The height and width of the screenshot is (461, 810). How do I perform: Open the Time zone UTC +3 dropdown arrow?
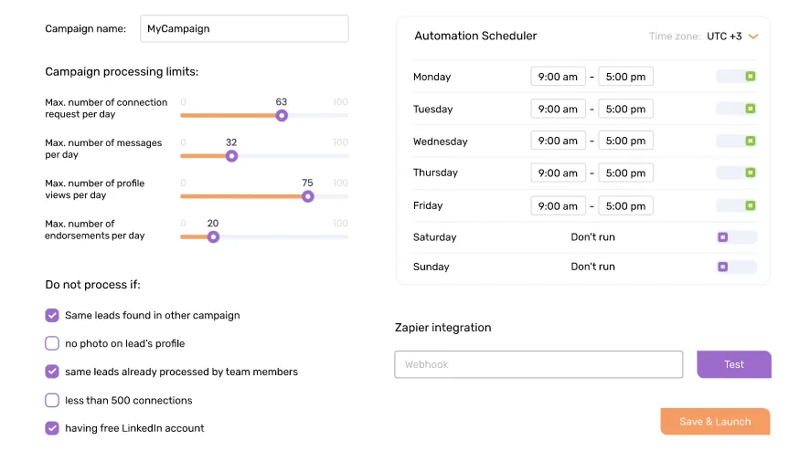point(753,37)
